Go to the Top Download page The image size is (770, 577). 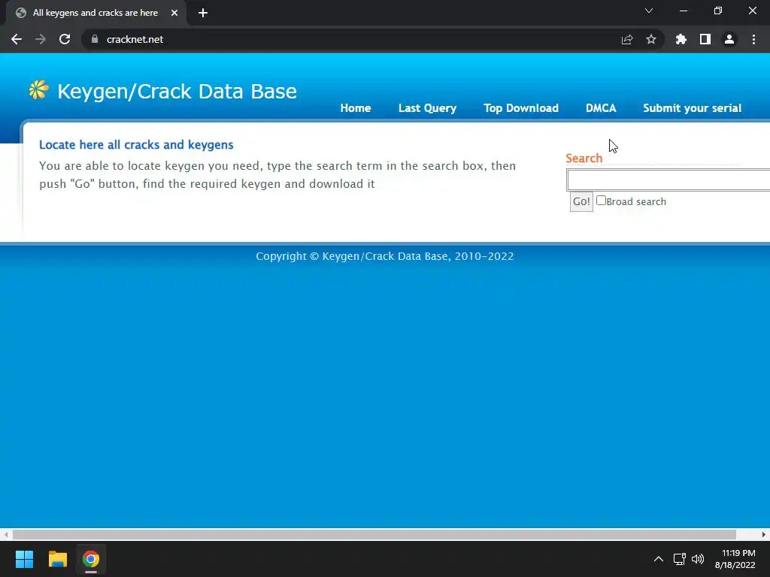(520, 108)
